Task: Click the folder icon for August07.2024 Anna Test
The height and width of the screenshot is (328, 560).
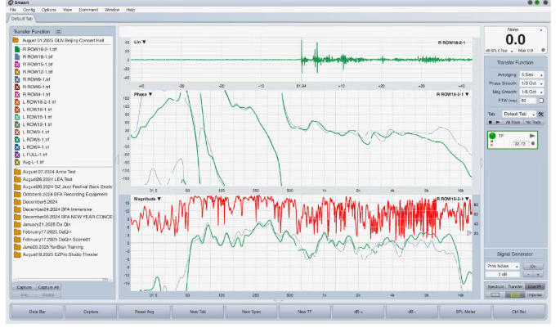Action: 16,171
